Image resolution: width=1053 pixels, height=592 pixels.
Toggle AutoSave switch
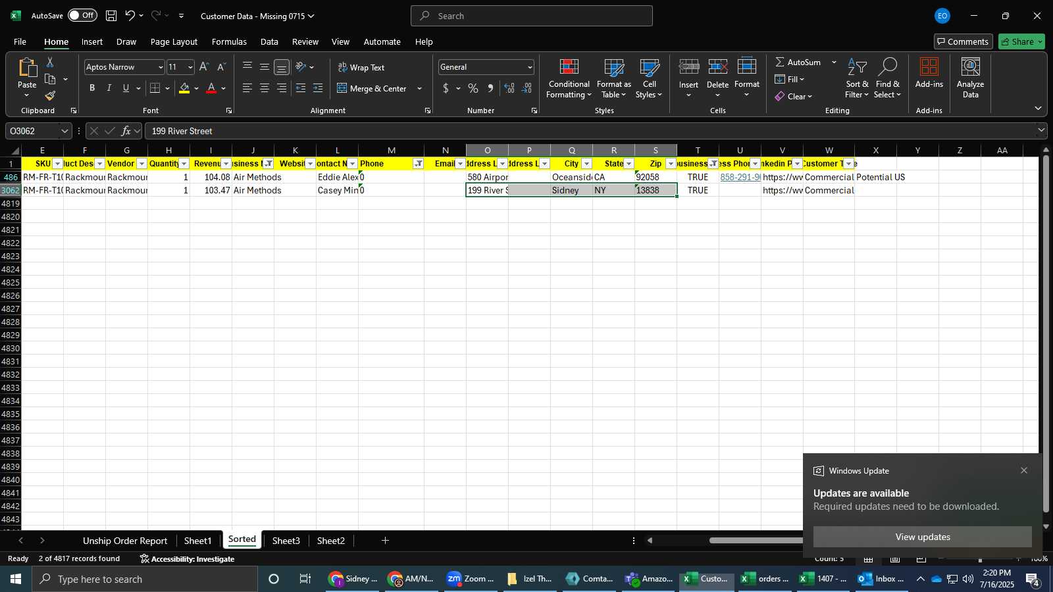tap(82, 15)
